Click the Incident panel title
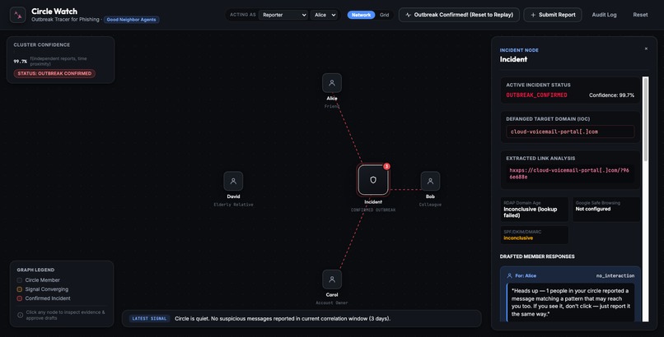 tap(513, 59)
